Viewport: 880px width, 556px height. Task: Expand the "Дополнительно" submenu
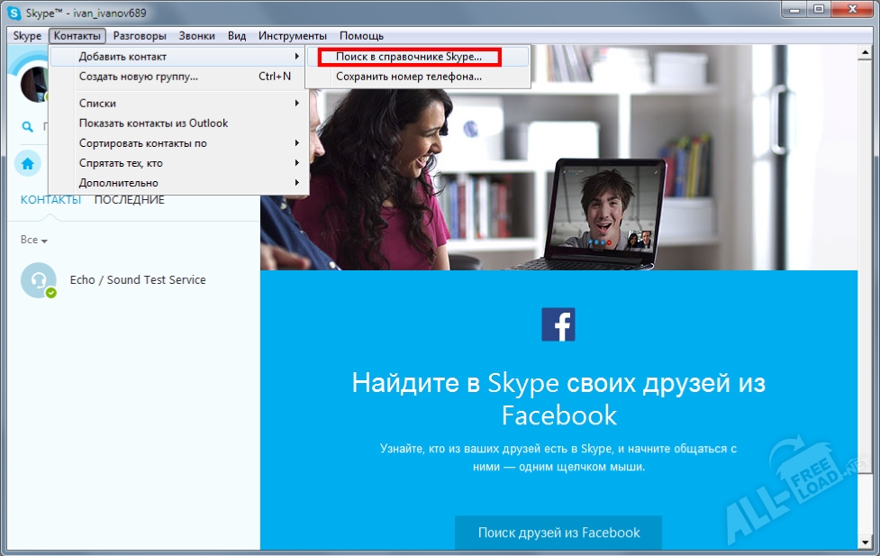pyautogui.click(x=299, y=182)
